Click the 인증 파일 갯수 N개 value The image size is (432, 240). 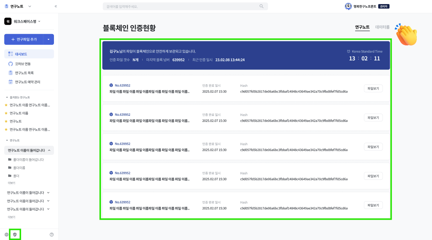(x=136, y=60)
